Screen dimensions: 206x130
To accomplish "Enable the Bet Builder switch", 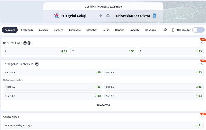I will (198, 30).
